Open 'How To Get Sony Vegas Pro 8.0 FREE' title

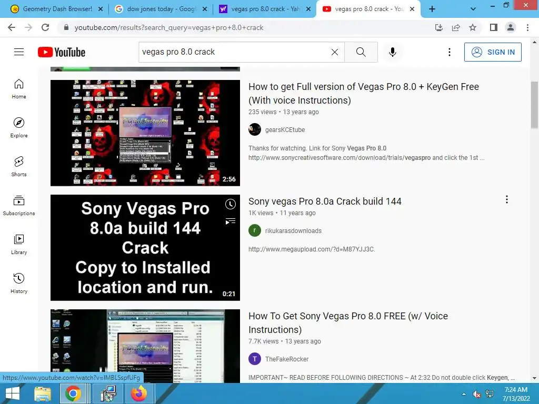pyautogui.click(x=348, y=322)
